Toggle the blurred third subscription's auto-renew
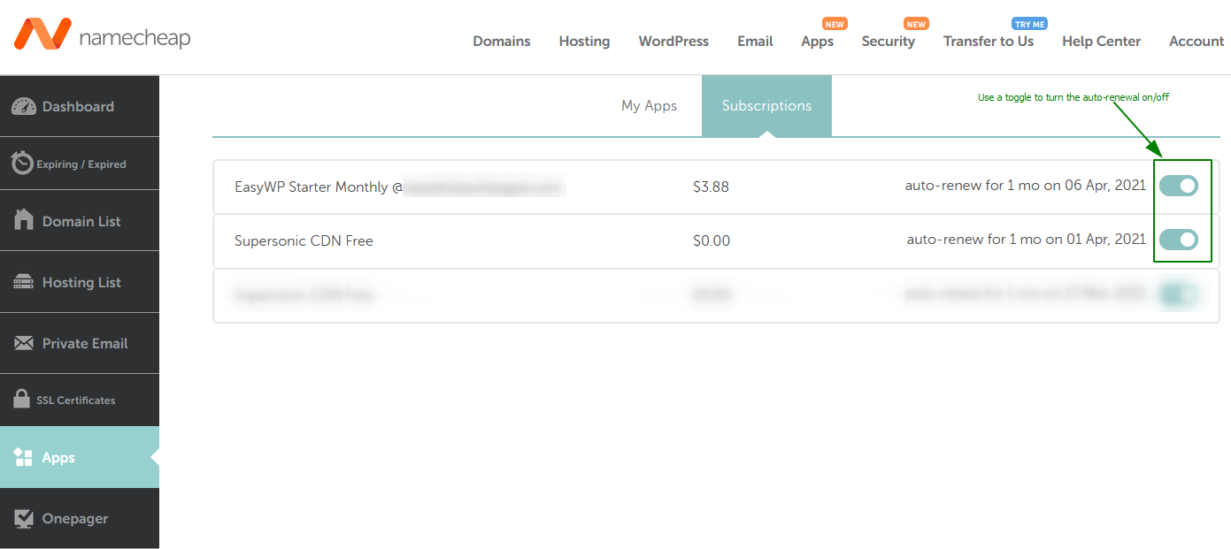 (1179, 294)
